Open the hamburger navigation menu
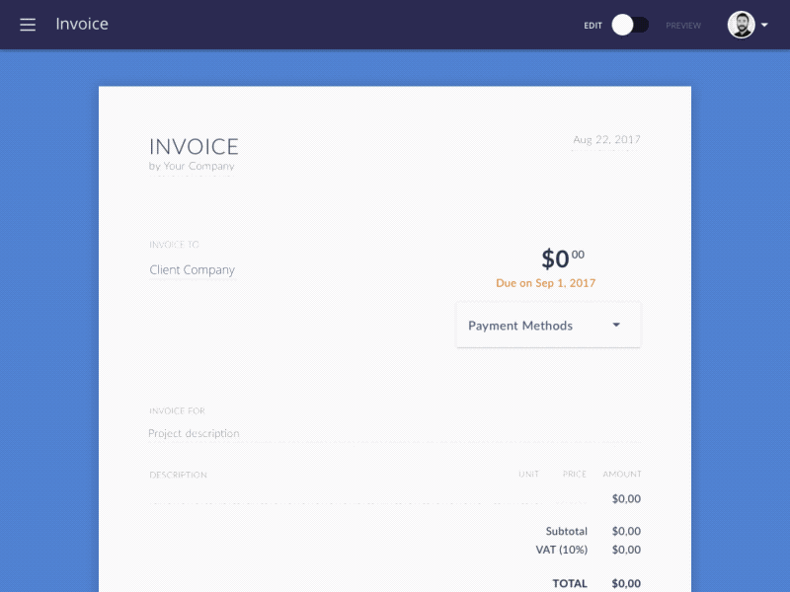Image resolution: width=790 pixels, height=592 pixels. click(27, 25)
